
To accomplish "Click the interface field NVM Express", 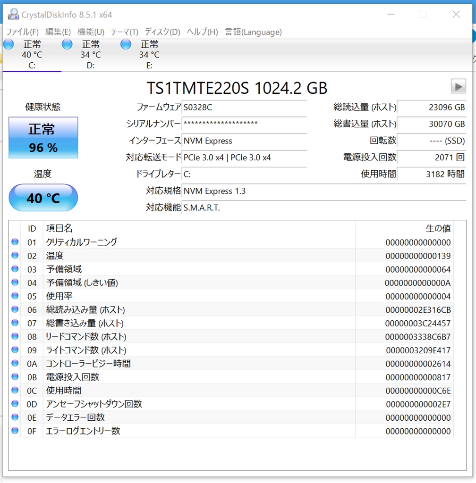I will tap(244, 141).
